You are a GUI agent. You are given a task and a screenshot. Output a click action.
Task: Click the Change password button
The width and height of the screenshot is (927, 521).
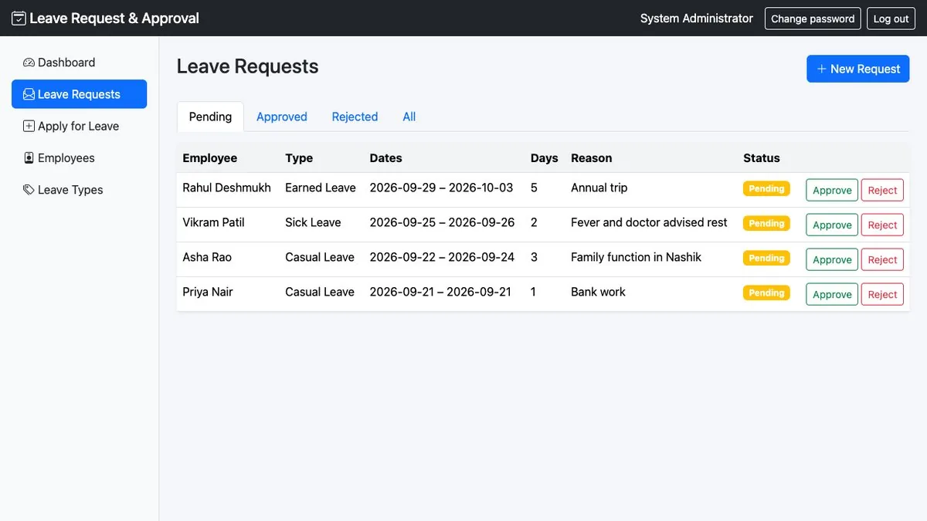pyautogui.click(x=813, y=19)
